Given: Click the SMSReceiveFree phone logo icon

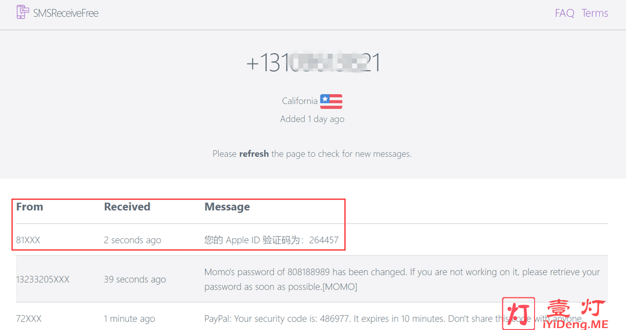Looking at the screenshot, I should [x=22, y=12].
